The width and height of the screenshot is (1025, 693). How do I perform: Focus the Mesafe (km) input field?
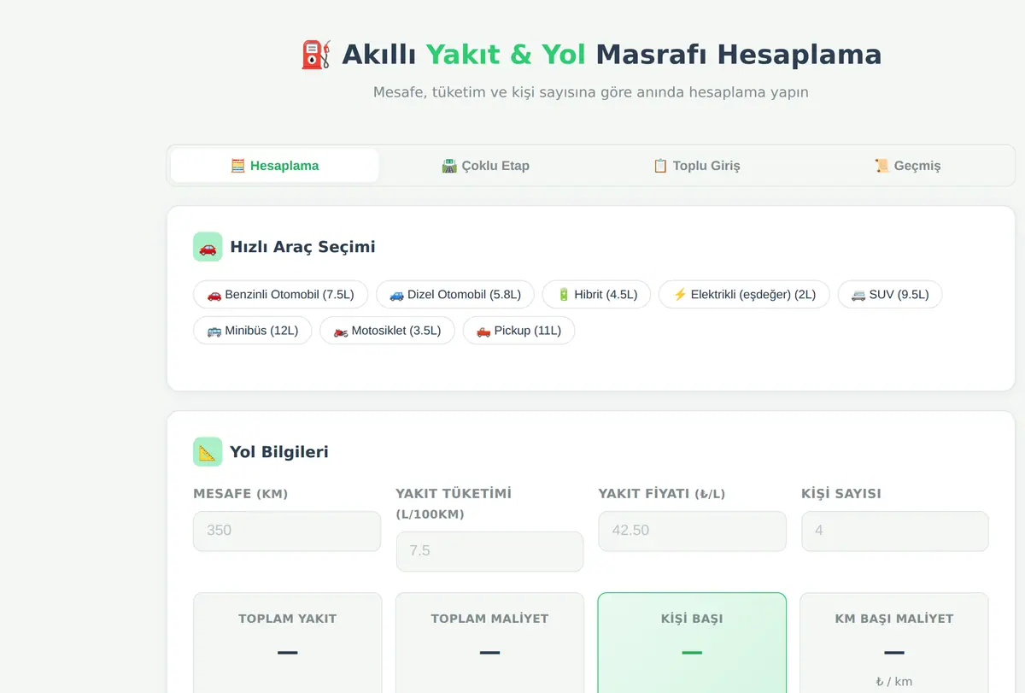[287, 531]
